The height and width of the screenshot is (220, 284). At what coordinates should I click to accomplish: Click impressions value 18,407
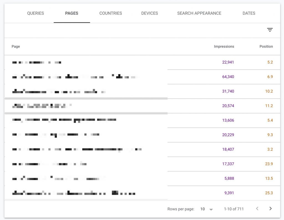point(228,149)
